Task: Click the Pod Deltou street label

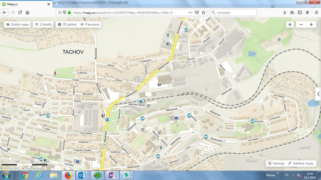Action: (x=86, y=133)
